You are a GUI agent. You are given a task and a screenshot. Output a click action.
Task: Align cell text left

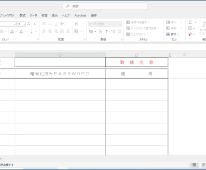tap(44, 31)
